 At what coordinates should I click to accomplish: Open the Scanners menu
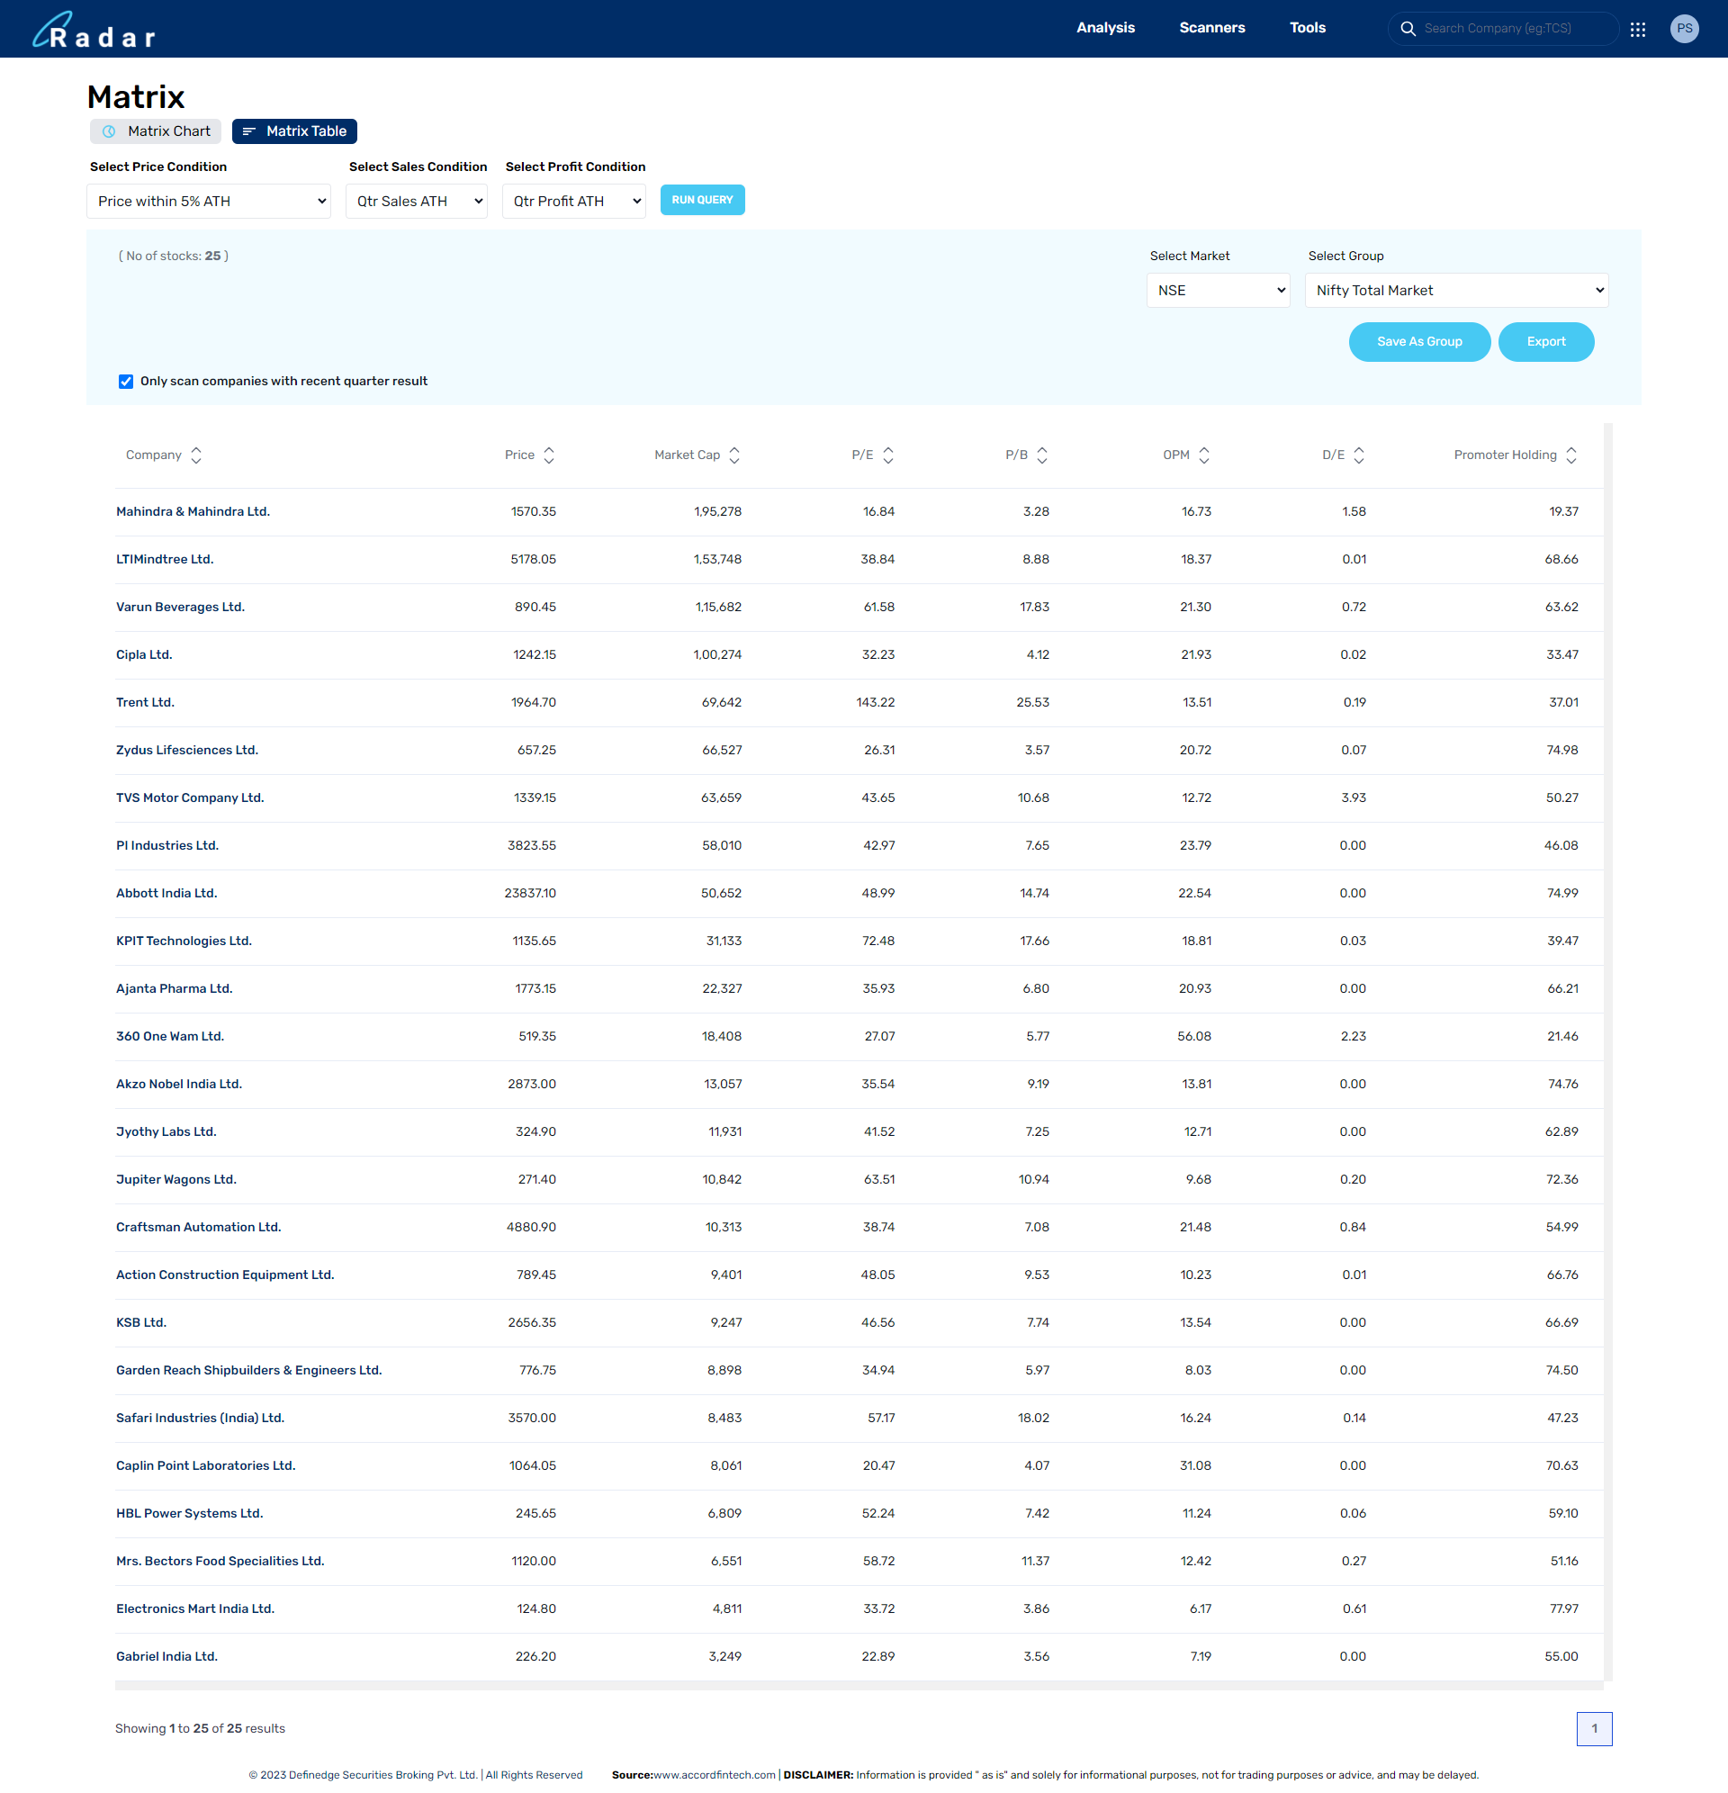pos(1211,29)
